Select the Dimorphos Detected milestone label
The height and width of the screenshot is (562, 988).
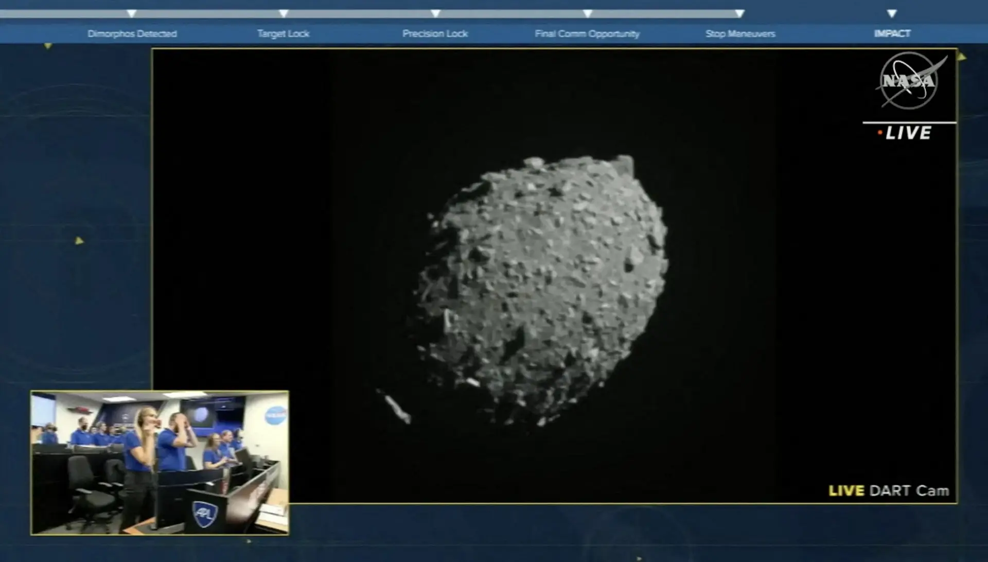[132, 33]
